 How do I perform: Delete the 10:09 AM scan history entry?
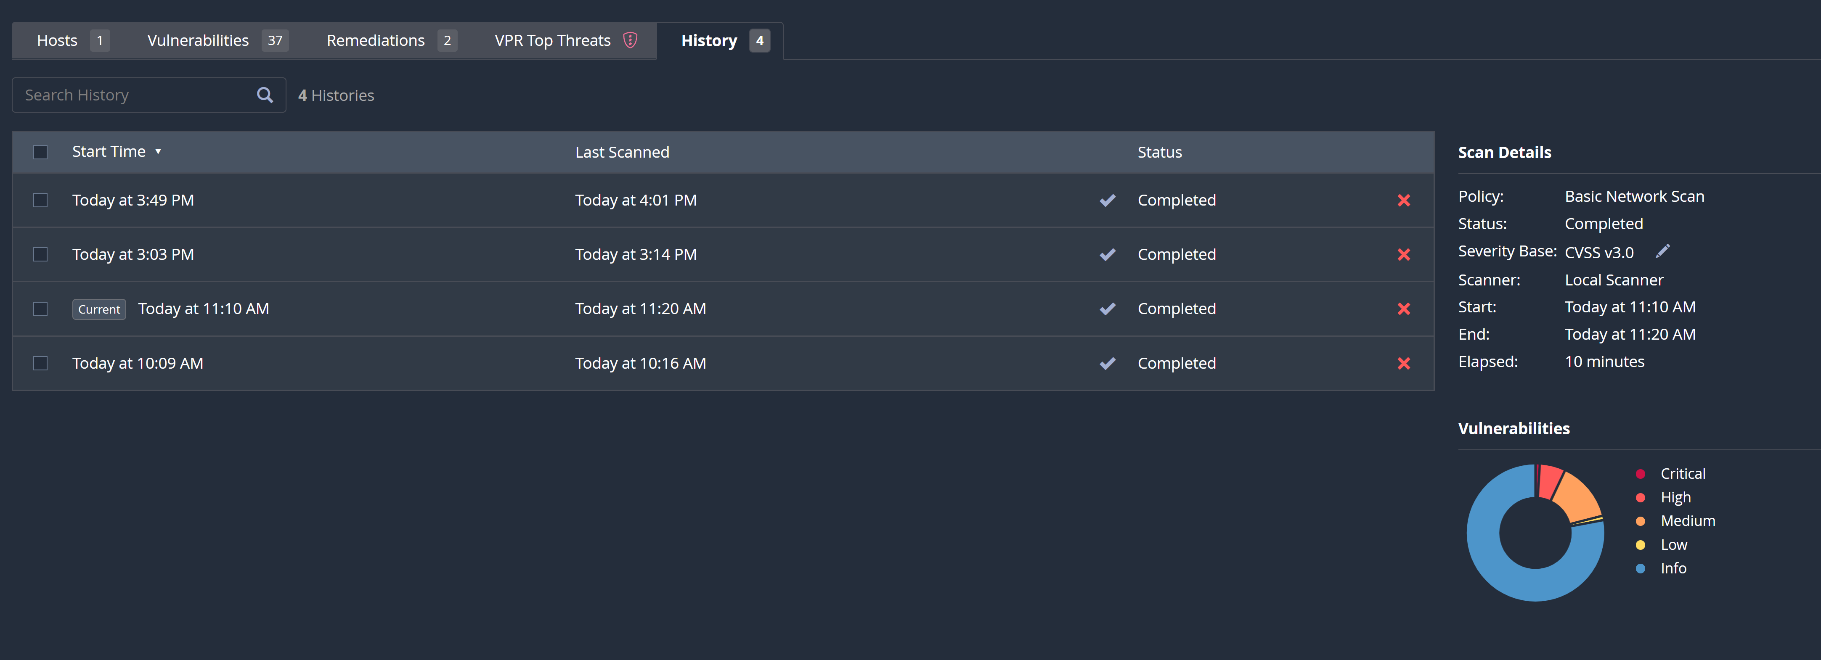pos(1404,363)
